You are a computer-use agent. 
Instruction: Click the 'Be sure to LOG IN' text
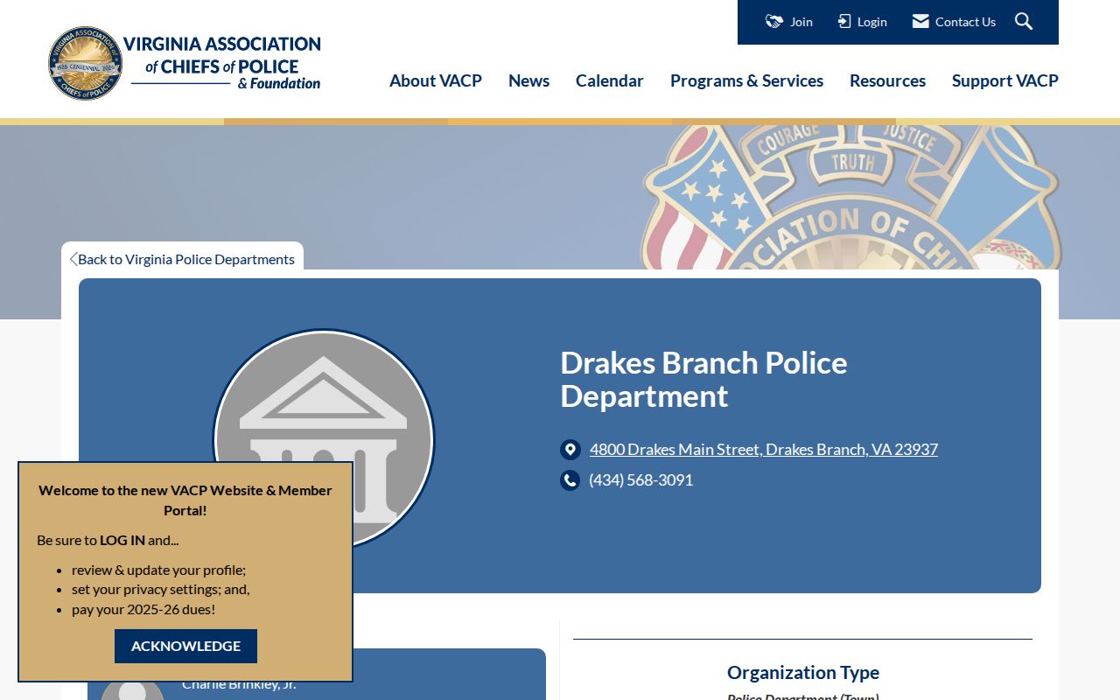point(108,540)
